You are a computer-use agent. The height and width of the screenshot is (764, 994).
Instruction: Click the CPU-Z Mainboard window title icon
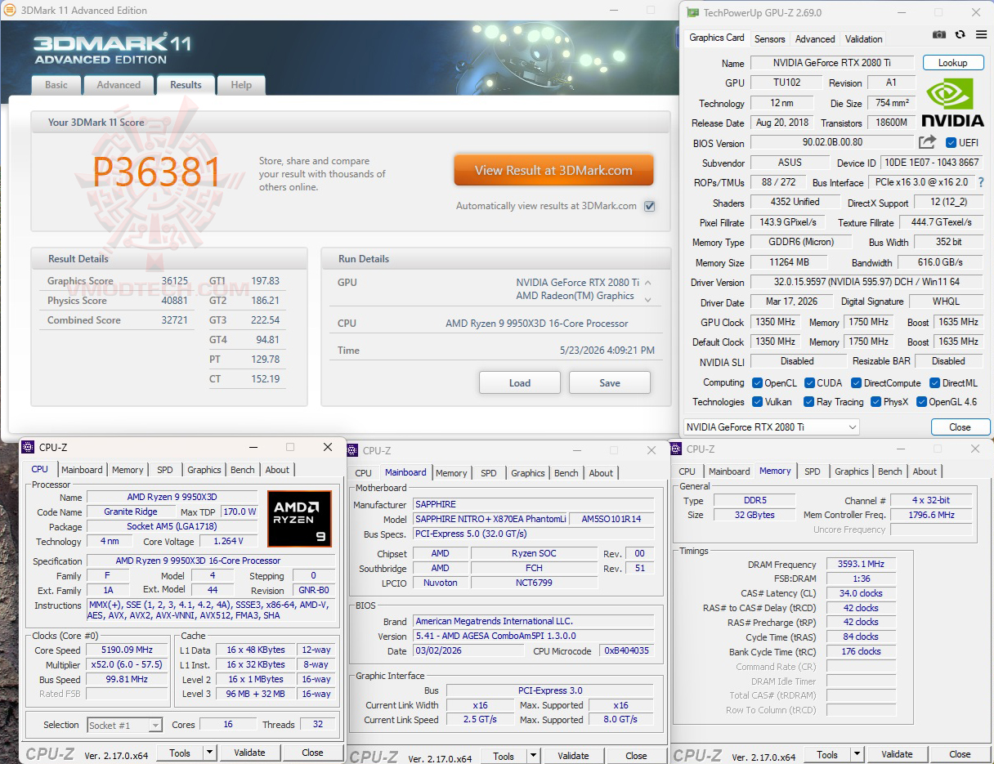353,450
